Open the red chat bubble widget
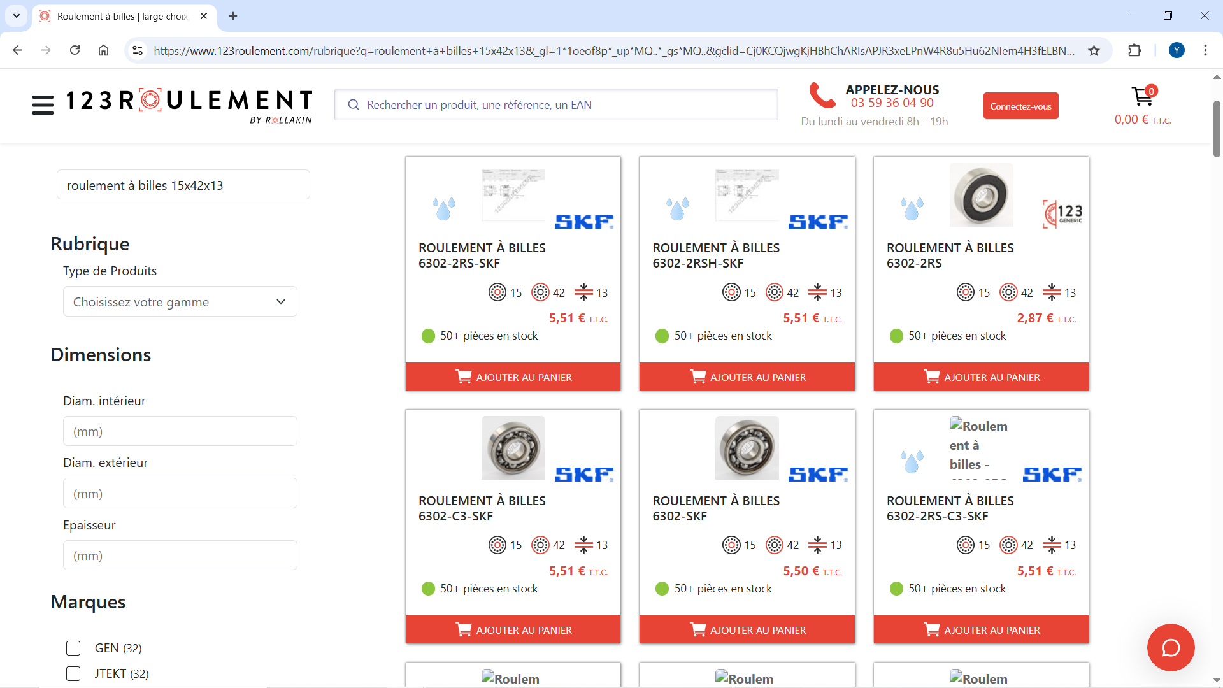 point(1170,647)
